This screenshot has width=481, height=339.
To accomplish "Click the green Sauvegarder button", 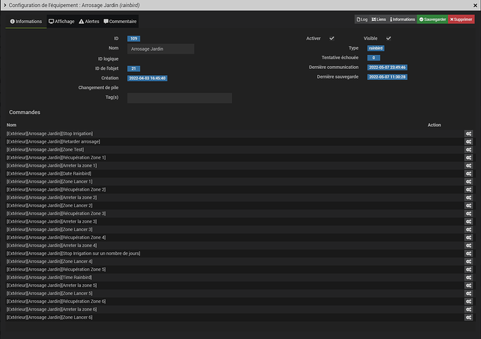I will pos(432,19).
